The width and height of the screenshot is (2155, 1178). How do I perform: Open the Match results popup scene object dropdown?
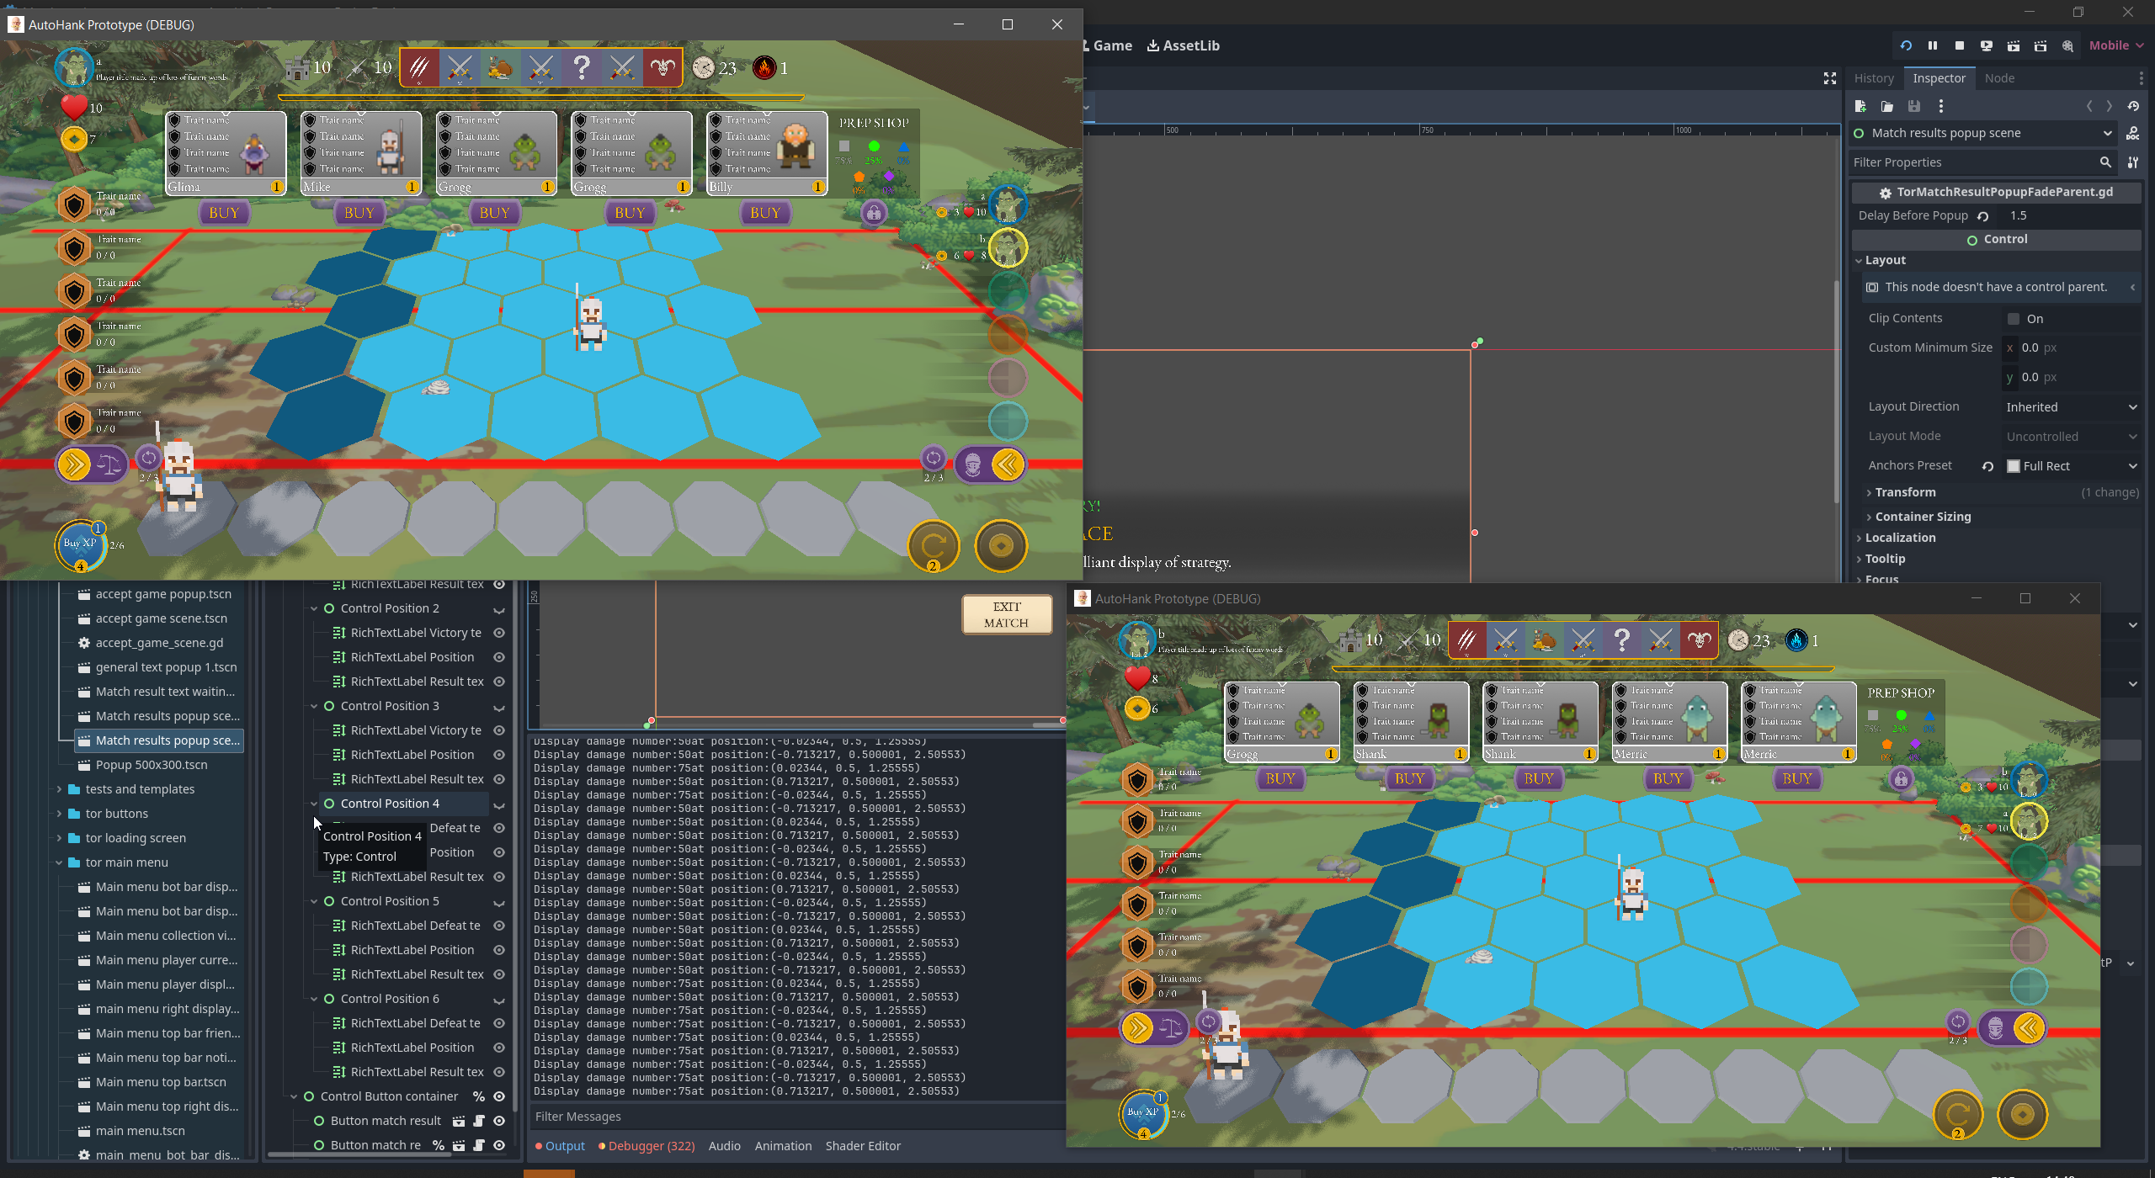pyautogui.click(x=1984, y=133)
